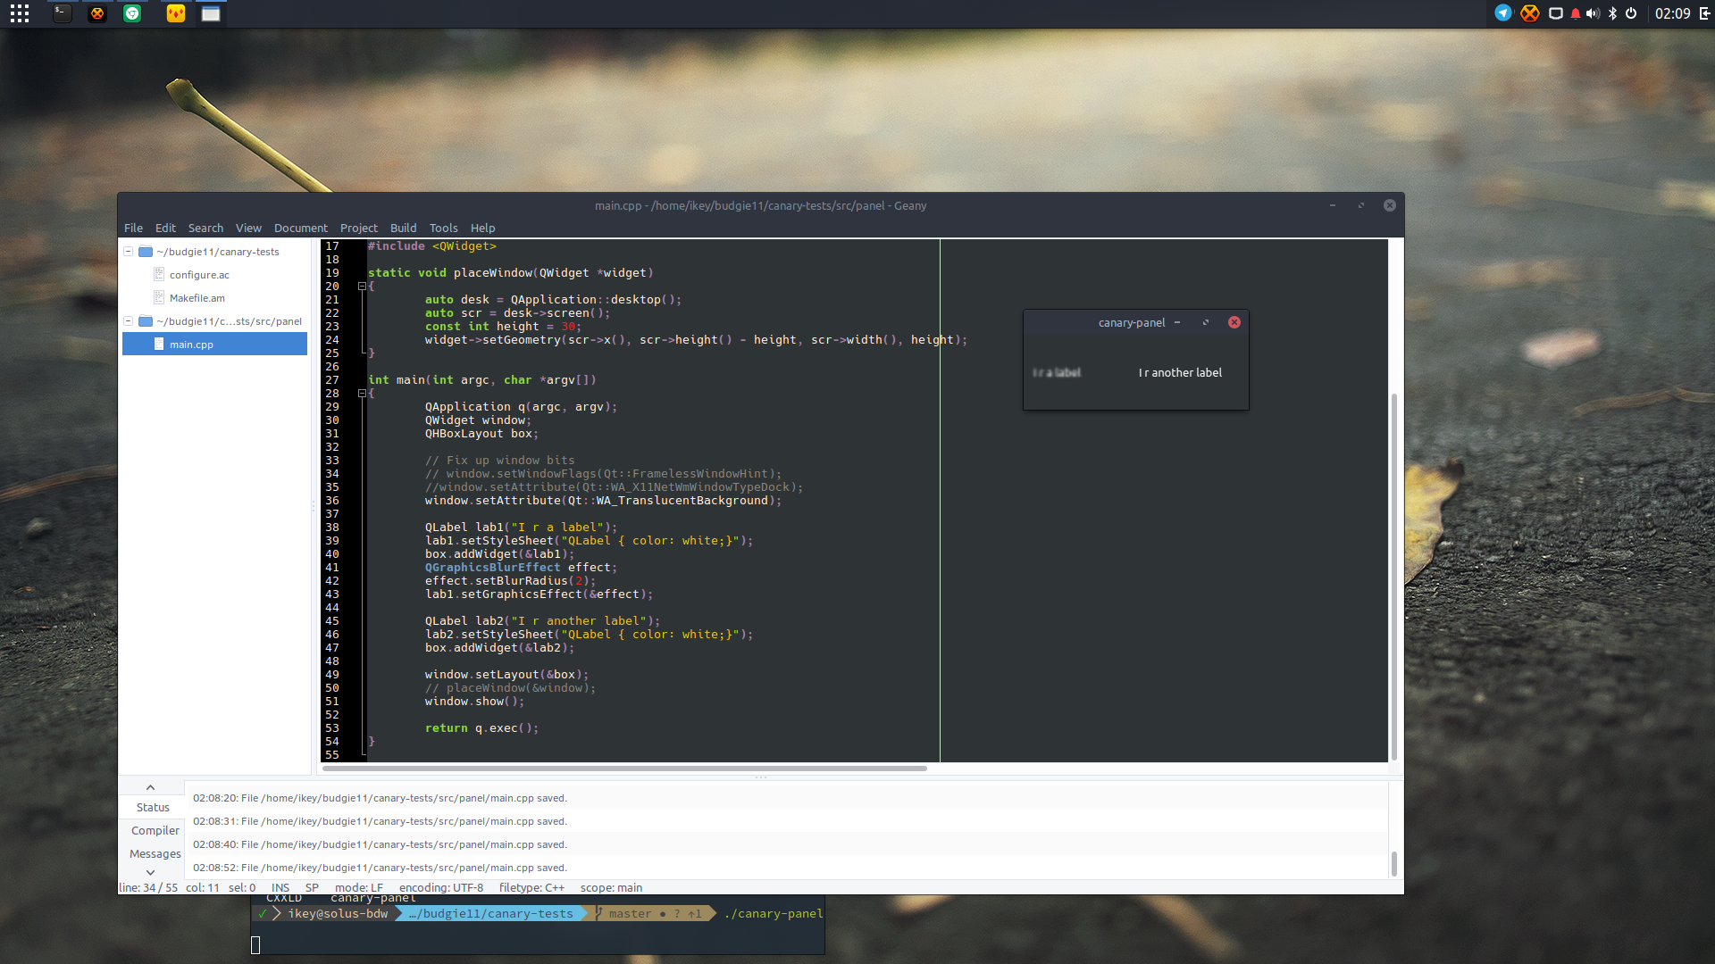Image resolution: width=1715 pixels, height=964 pixels.
Task: Fold the placeWindow function at line 20
Action: tap(362, 287)
